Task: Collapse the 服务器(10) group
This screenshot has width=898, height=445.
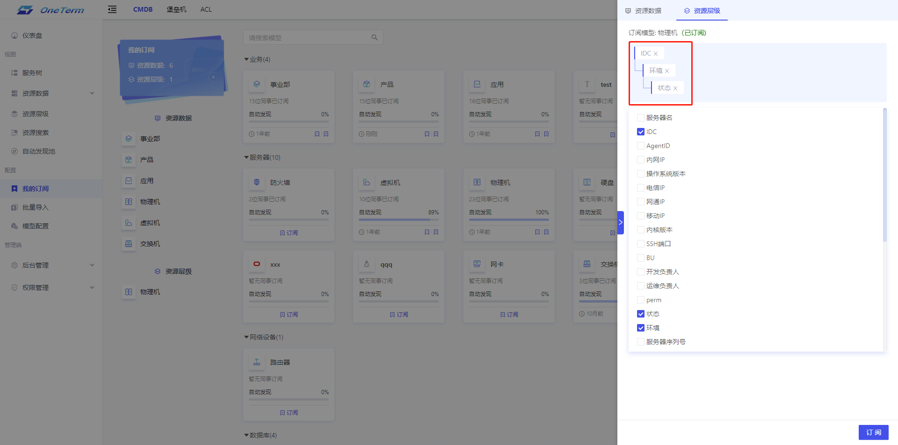Action: click(x=246, y=157)
